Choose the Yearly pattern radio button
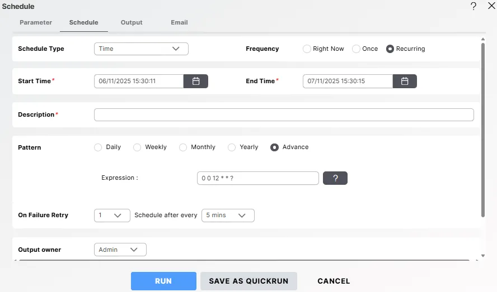The width and height of the screenshot is (497, 292). coord(232,147)
